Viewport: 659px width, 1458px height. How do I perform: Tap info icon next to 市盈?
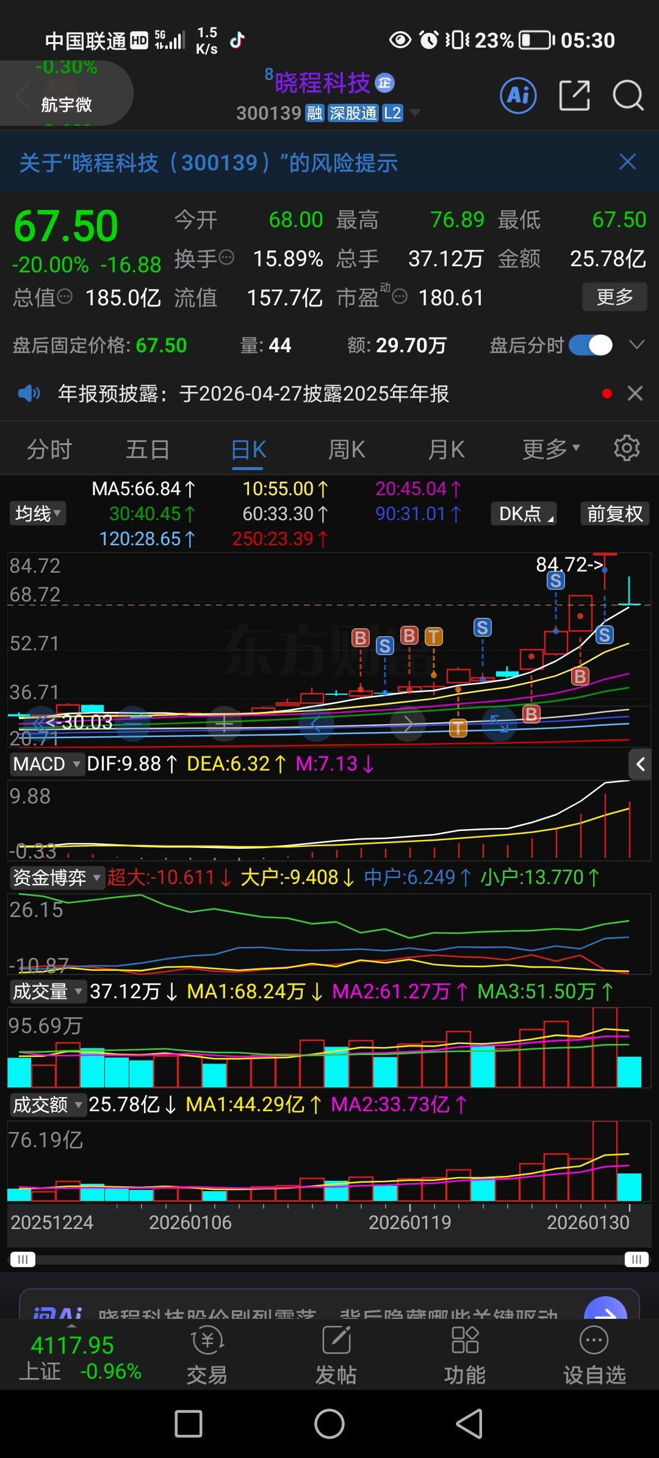pyautogui.click(x=400, y=297)
